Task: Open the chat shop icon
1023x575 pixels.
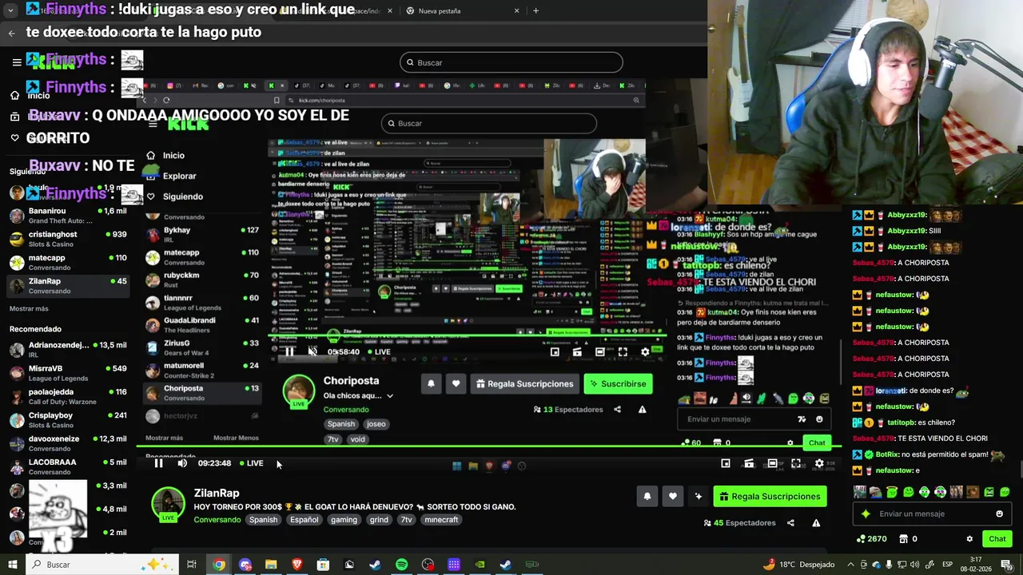Action: (x=903, y=539)
